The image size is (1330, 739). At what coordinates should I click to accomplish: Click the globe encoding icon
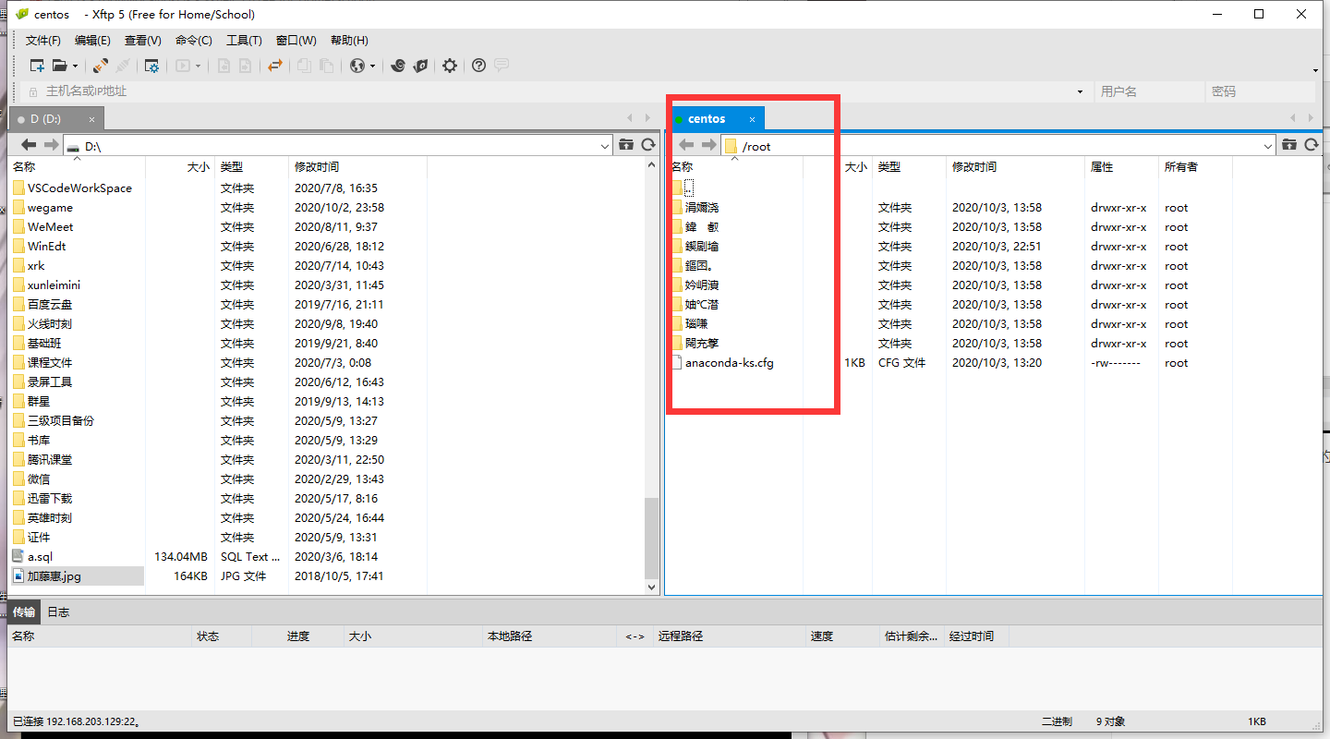point(358,66)
